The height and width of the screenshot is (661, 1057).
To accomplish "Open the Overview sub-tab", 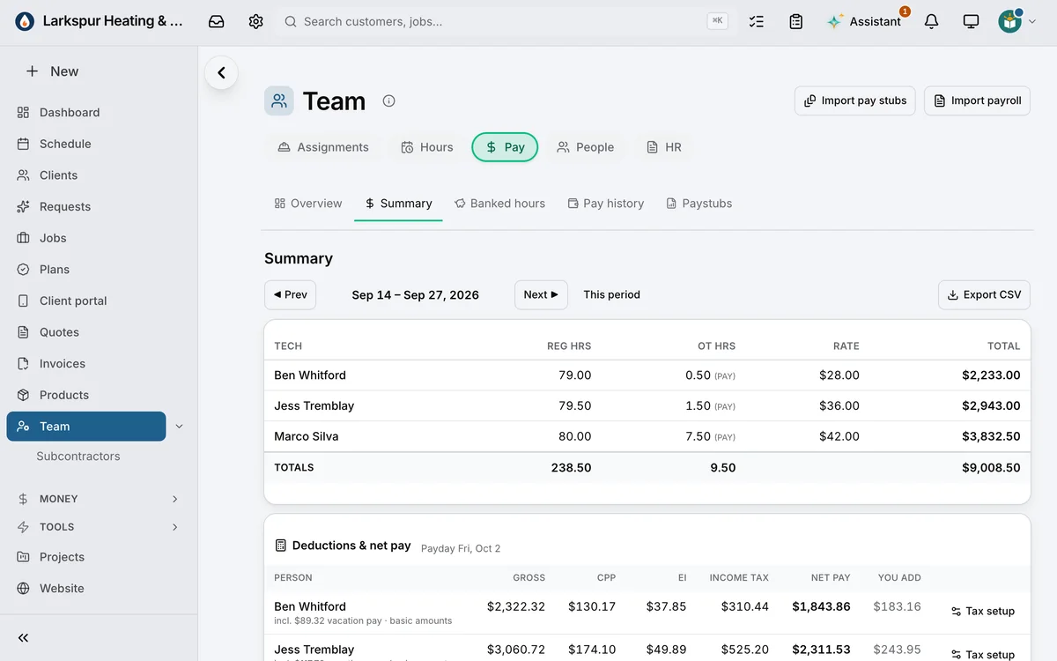I will coord(307,204).
